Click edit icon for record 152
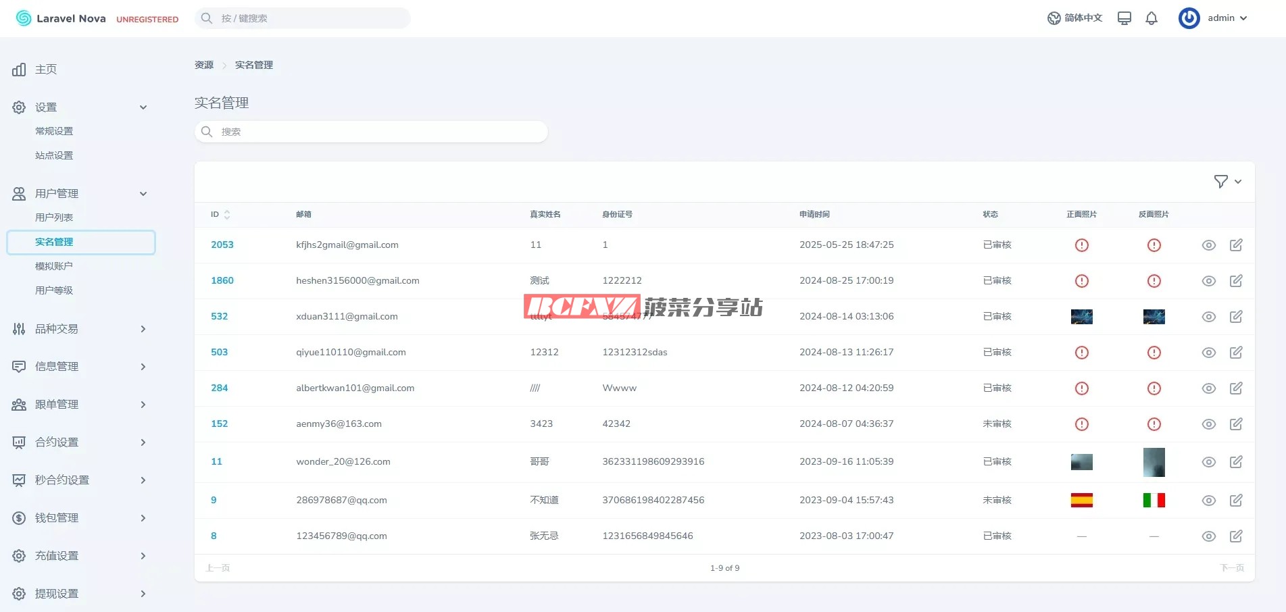Screen dimensions: 1286x612 point(1236,424)
